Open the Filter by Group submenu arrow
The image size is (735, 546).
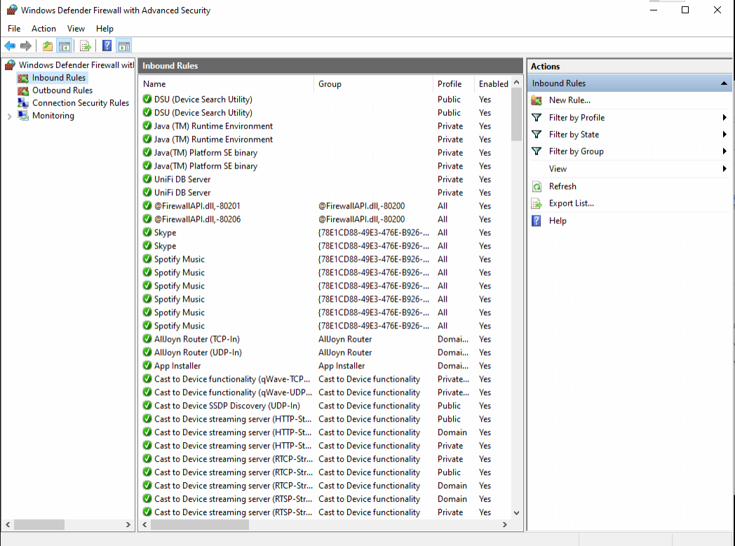point(724,152)
